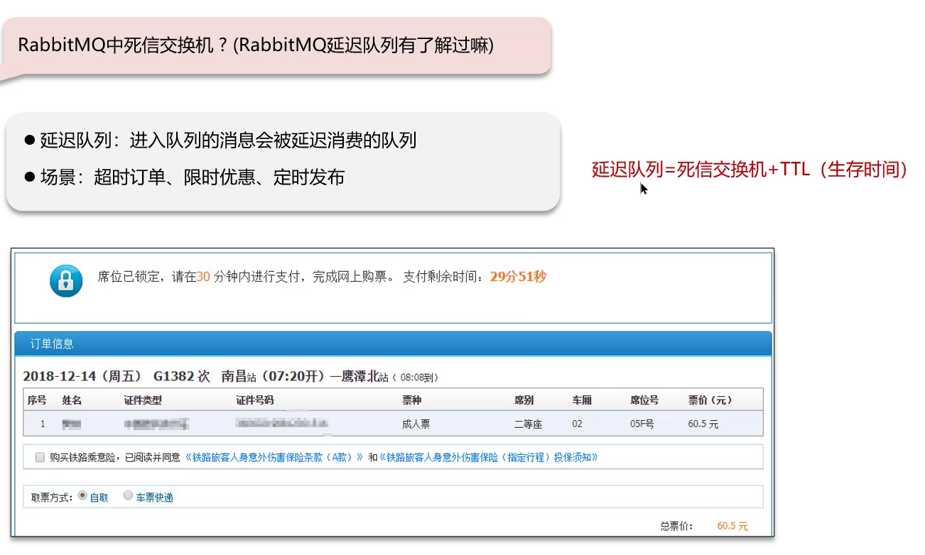925x555 pixels.
Task: Click the red 延迟队列=死信交换机+TTL formula
Action: pyautogui.click(x=750, y=170)
